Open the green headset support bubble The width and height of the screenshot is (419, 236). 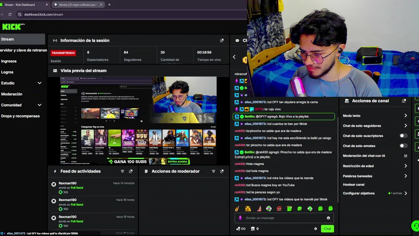point(415,226)
